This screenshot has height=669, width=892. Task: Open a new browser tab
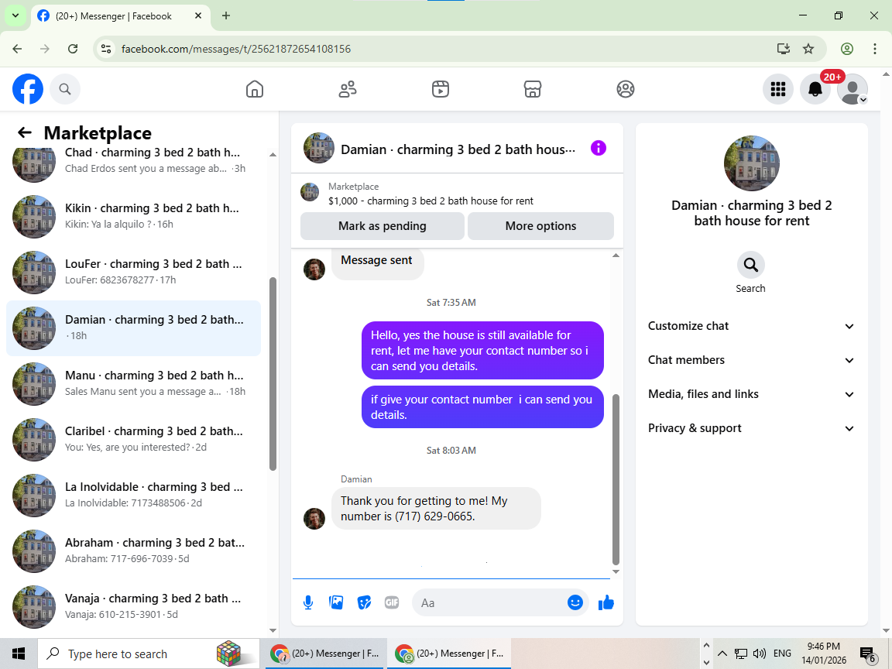(226, 16)
